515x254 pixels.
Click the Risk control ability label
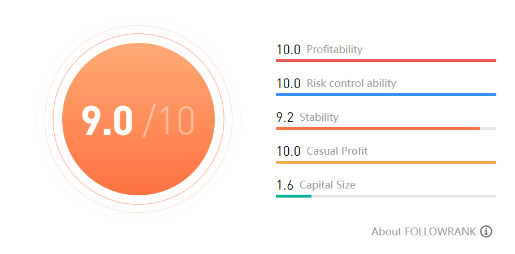(351, 84)
